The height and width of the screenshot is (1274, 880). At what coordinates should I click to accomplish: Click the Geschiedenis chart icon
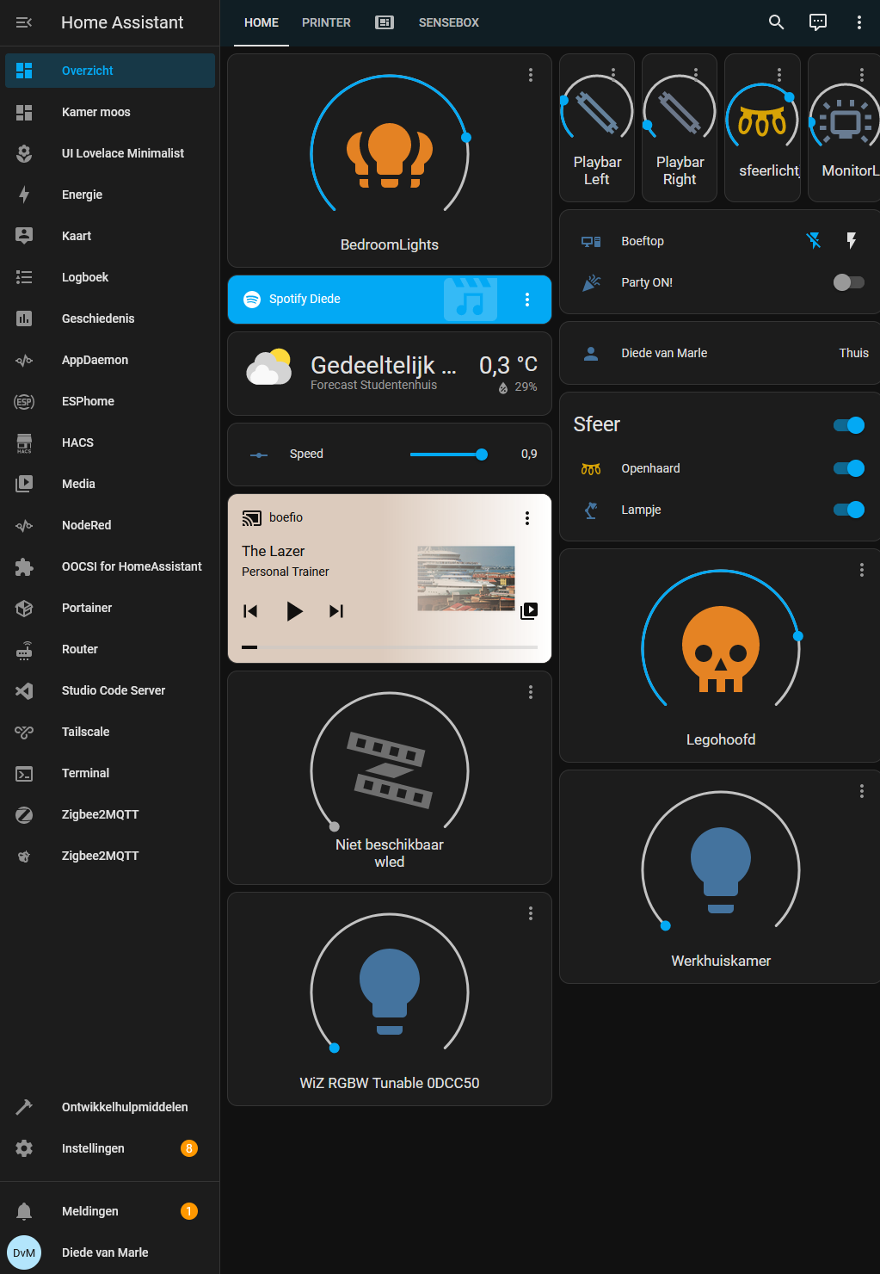point(24,318)
